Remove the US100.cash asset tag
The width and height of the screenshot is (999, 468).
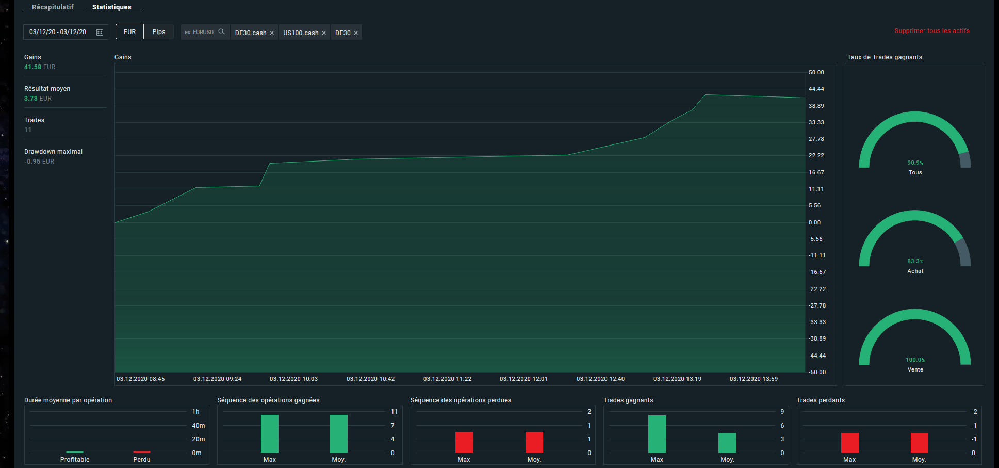(324, 33)
